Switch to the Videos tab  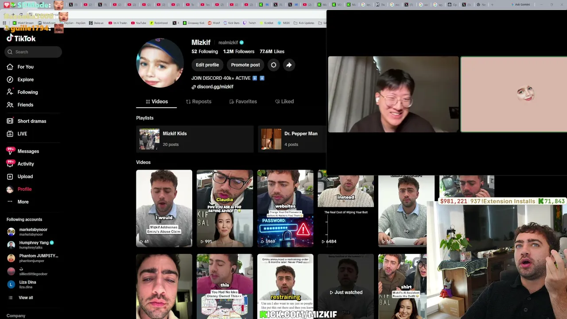[156, 101]
